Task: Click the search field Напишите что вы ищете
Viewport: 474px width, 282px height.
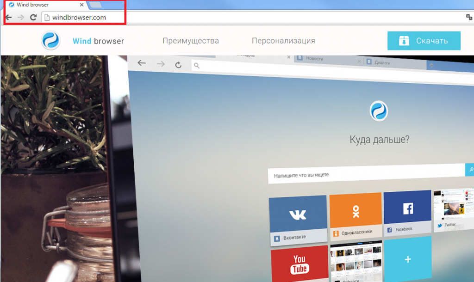Action: click(x=366, y=176)
